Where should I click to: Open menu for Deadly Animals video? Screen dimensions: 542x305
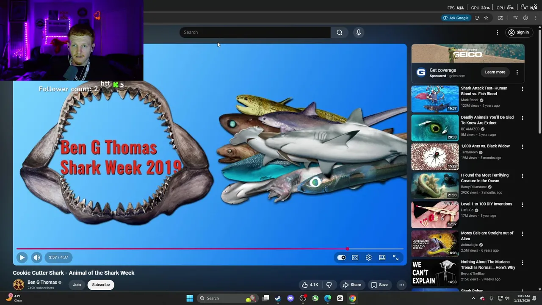pyautogui.click(x=522, y=118)
